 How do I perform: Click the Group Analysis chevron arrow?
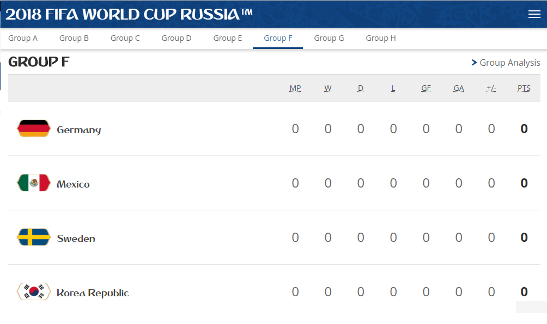point(474,63)
